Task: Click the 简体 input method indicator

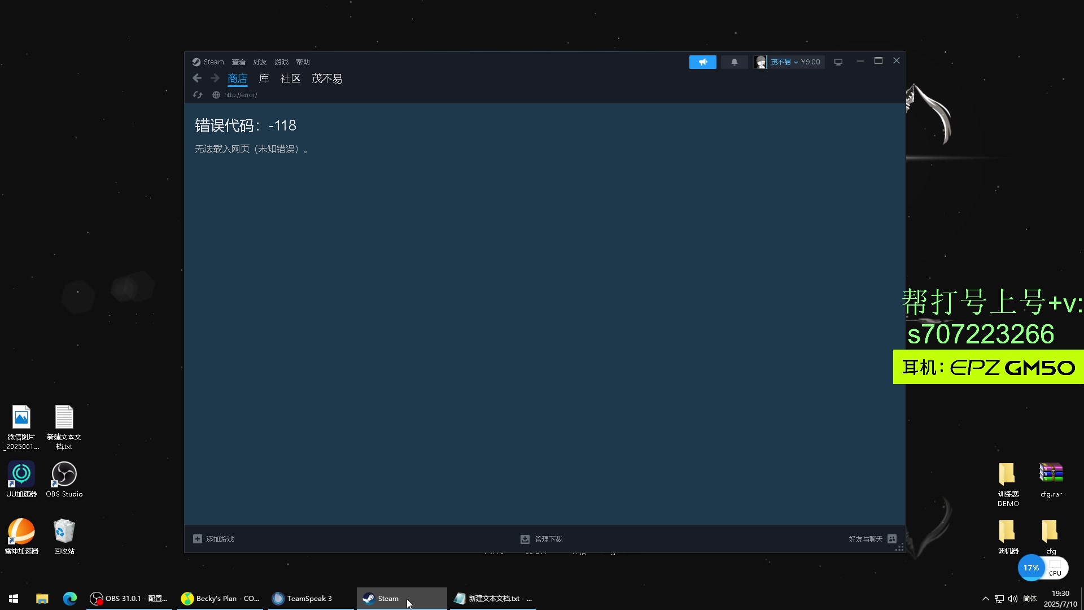Action: [1030, 599]
